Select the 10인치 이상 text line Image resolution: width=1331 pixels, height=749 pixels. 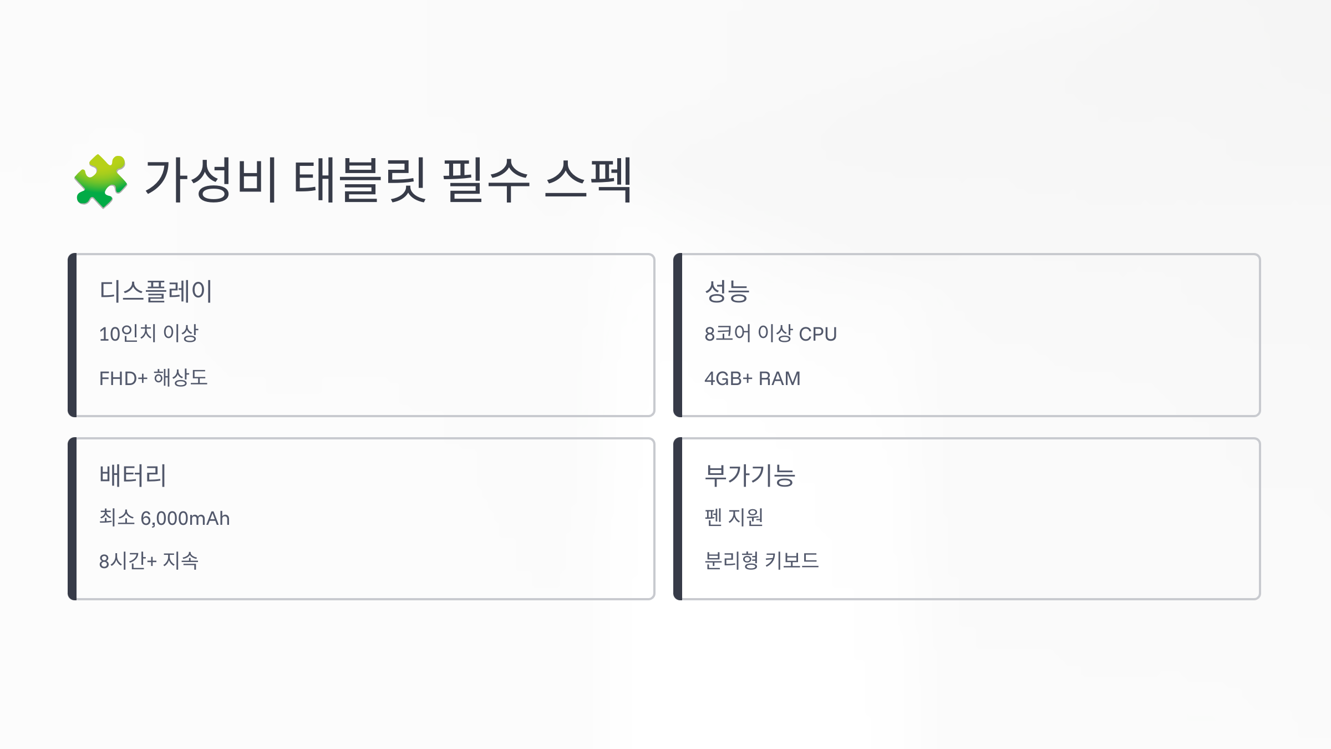point(149,333)
